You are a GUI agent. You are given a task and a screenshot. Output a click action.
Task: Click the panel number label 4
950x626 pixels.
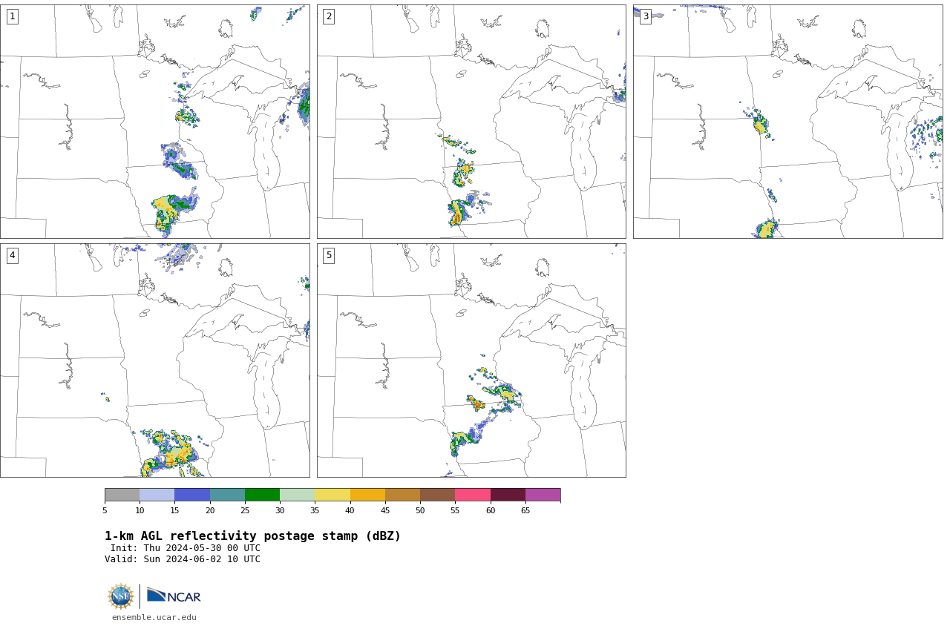click(12, 255)
